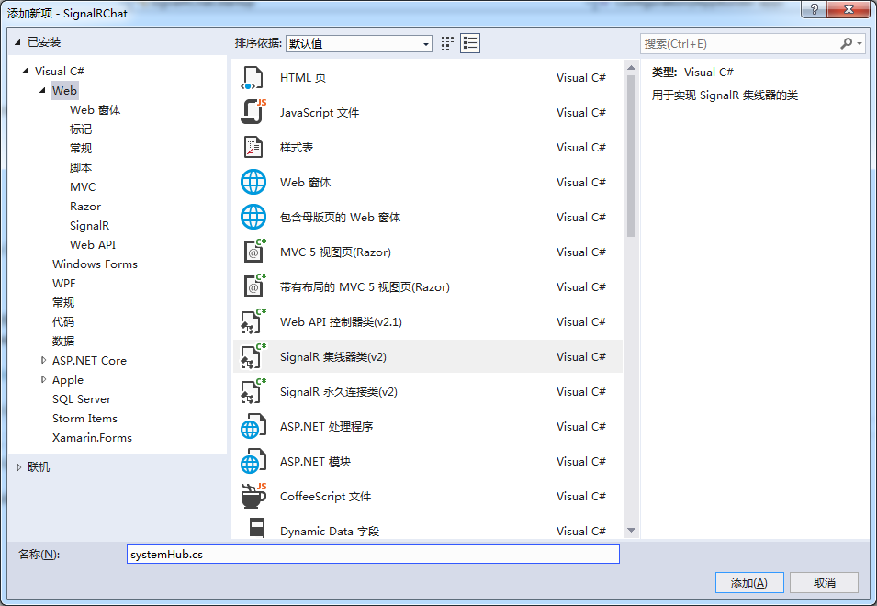Select SignalR 集线器类(v2) icon
Image resolution: width=877 pixels, height=606 pixels.
(253, 356)
